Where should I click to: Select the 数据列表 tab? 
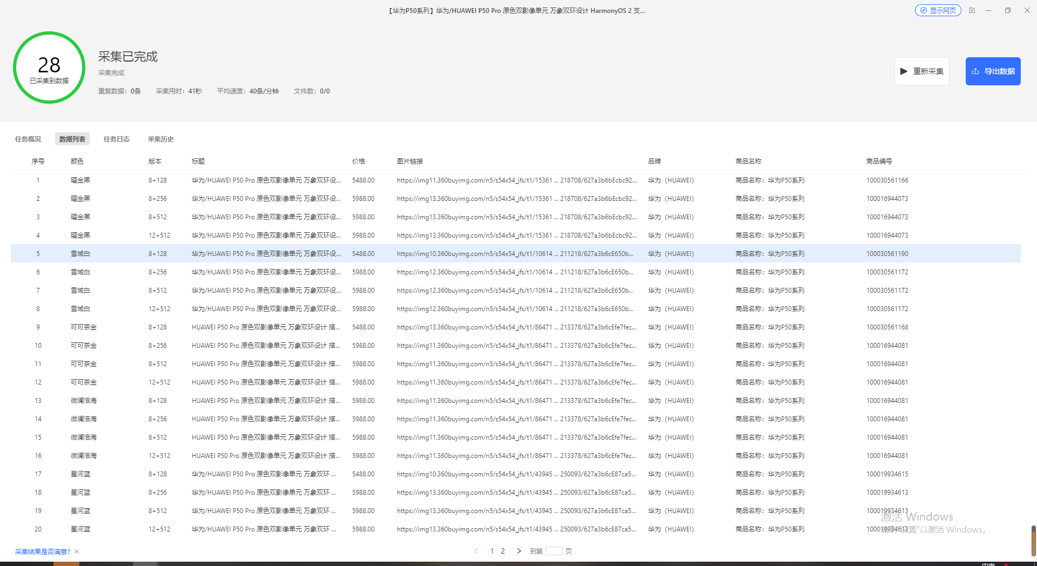pyautogui.click(x=72, y=139)
